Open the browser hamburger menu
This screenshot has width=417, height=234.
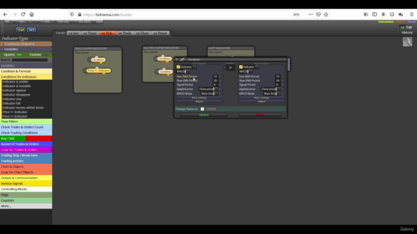412,14
